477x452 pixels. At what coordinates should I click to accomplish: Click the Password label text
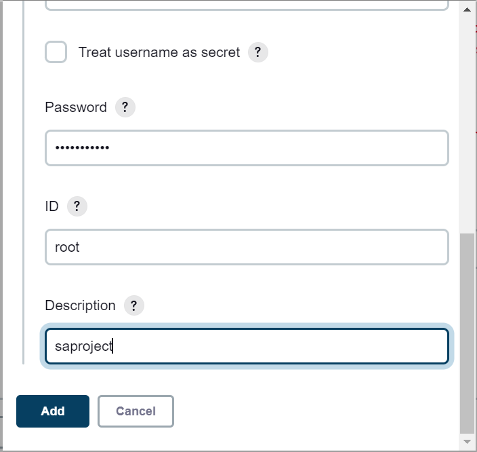tap(76, 107)
